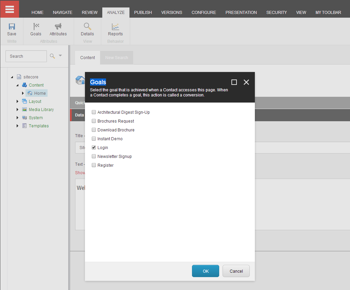
Task: Enable the Download Brochure goal
Action: coord(94,130)
